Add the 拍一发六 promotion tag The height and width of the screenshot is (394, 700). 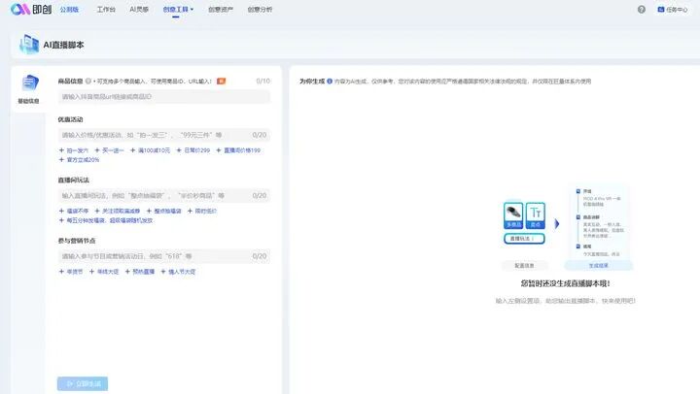click(74, 150)
